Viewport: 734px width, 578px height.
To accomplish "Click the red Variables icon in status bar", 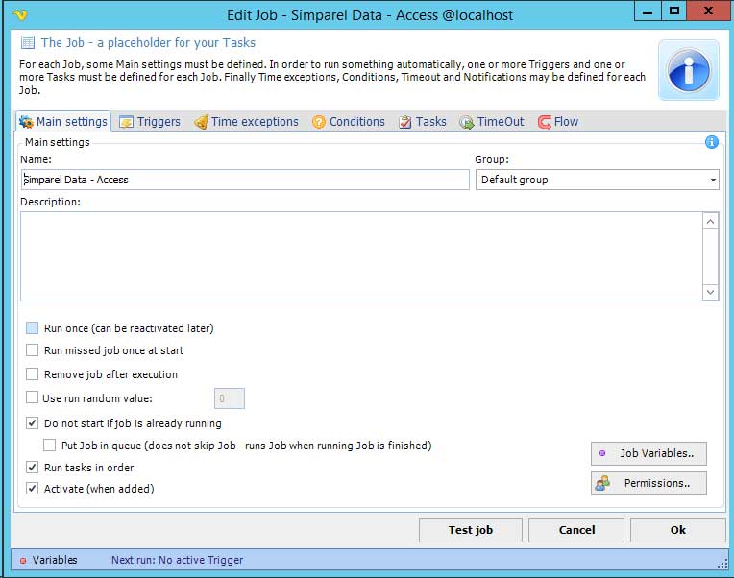I will [23, 560].
